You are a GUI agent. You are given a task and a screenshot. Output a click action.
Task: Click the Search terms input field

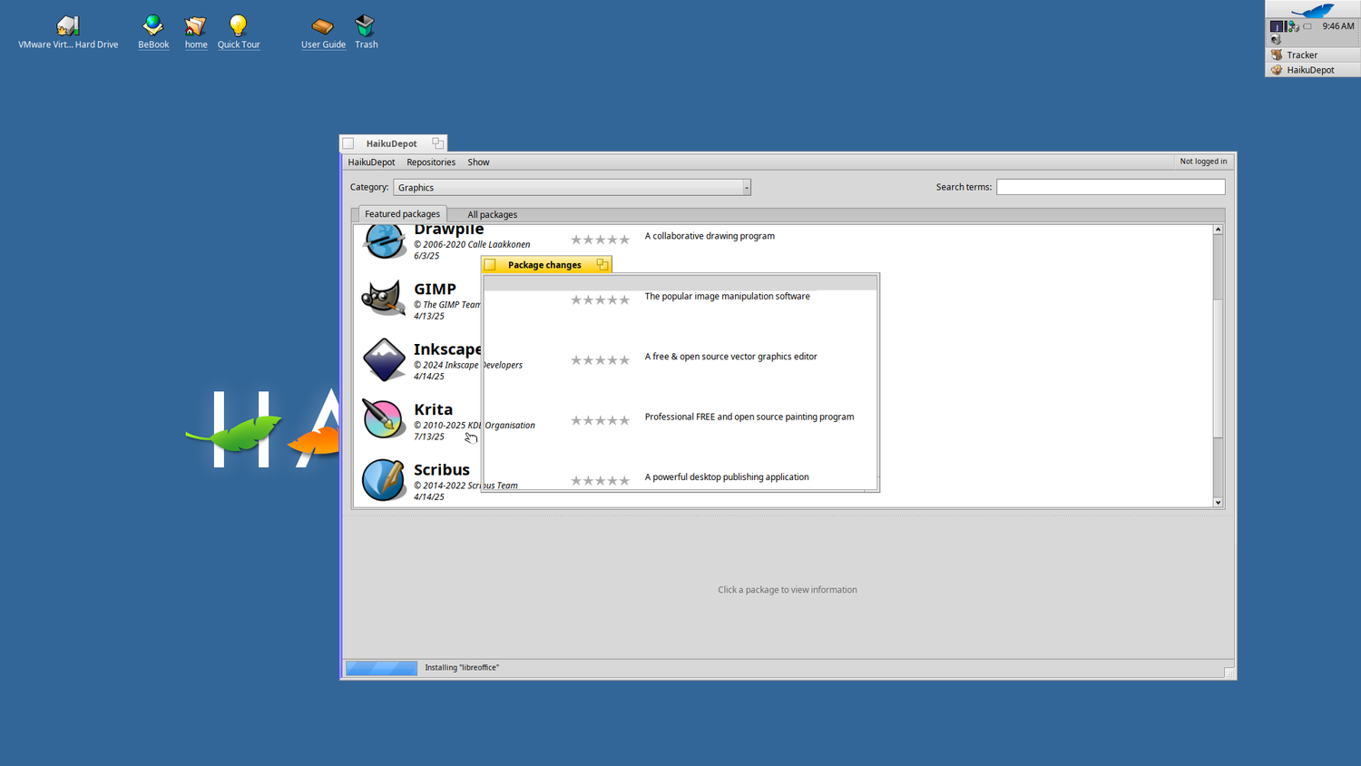pyautogui.click(x=1111, y=187)
